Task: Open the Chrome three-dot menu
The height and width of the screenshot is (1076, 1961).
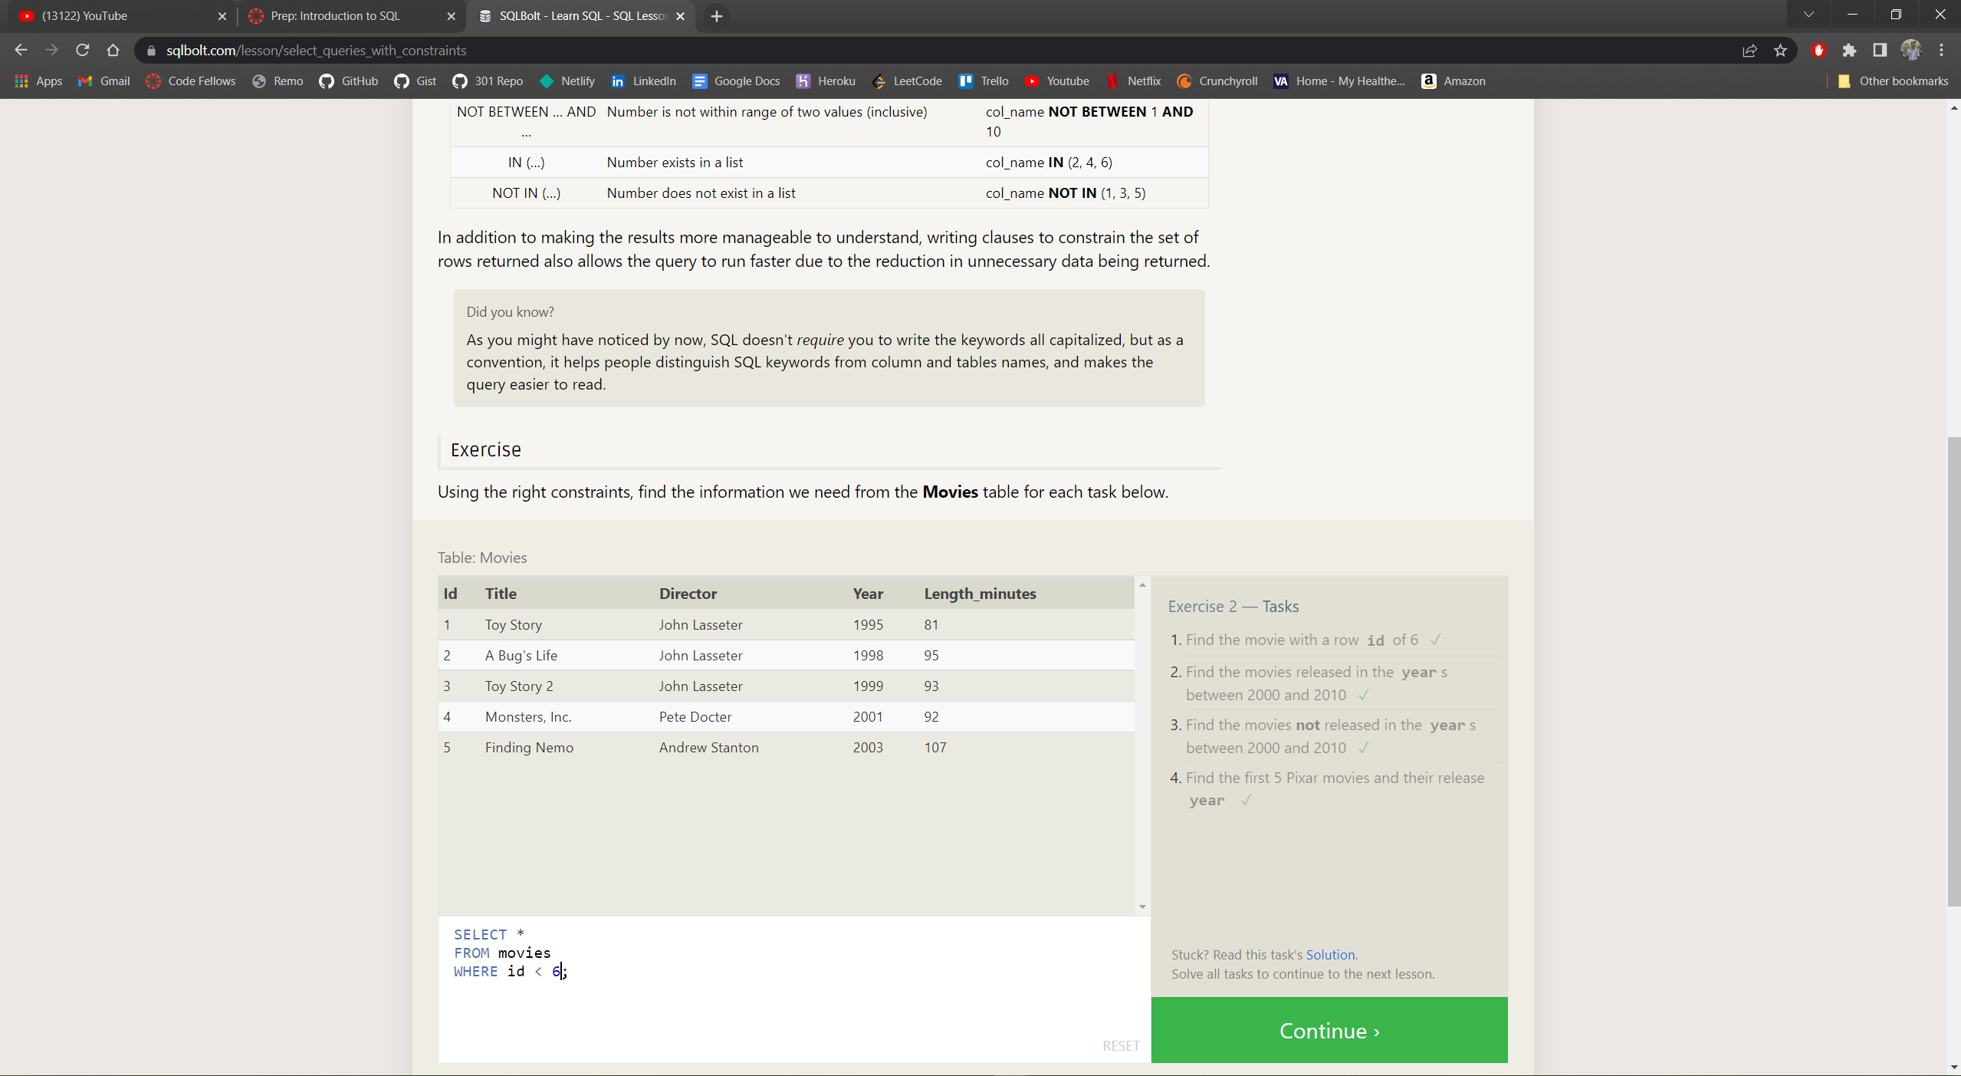Action: [1941, 51]
